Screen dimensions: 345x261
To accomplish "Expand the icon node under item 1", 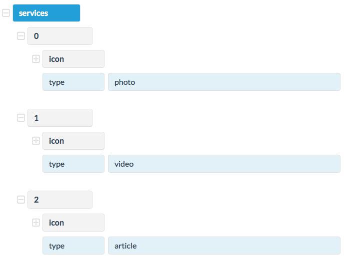I will tap(36, 141).
